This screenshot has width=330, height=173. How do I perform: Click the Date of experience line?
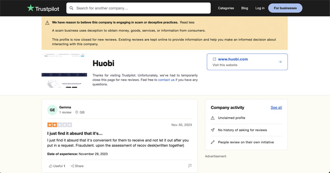click(78, 154)
